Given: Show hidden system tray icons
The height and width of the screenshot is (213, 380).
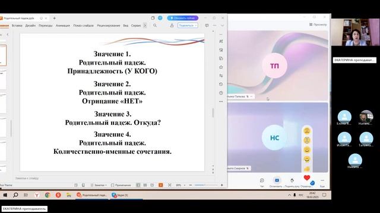Looking at the screenshot, I should click(289, 195).
